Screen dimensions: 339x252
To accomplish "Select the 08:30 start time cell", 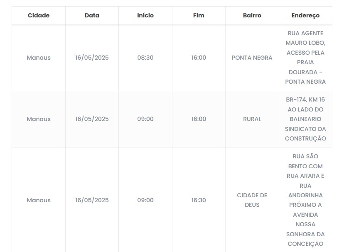I will (x=145, y=58).
